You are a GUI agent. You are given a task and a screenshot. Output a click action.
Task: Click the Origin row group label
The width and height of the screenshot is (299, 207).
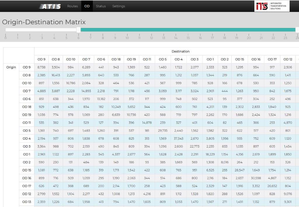click(x=11, y=67)
